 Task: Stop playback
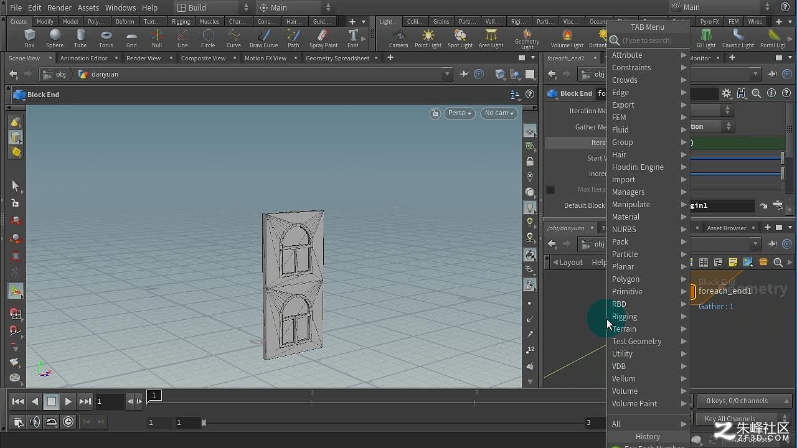52,401
